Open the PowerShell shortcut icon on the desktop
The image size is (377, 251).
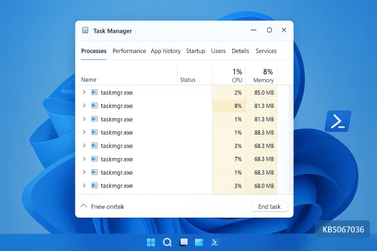(338, 121)
